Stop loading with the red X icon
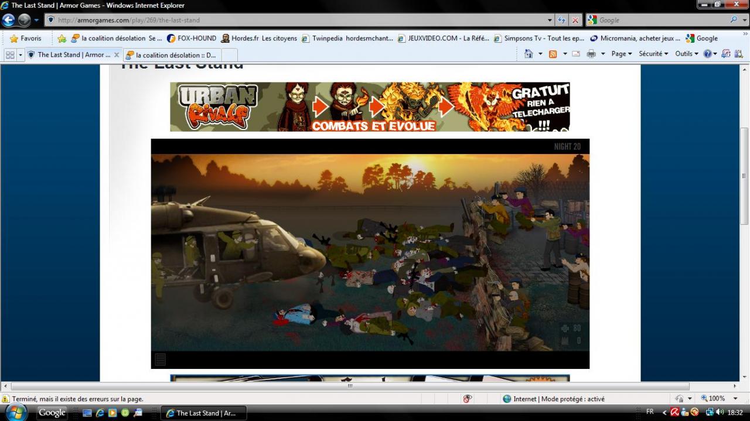Screen dimensions: 750x421 [x=576, y=20]
